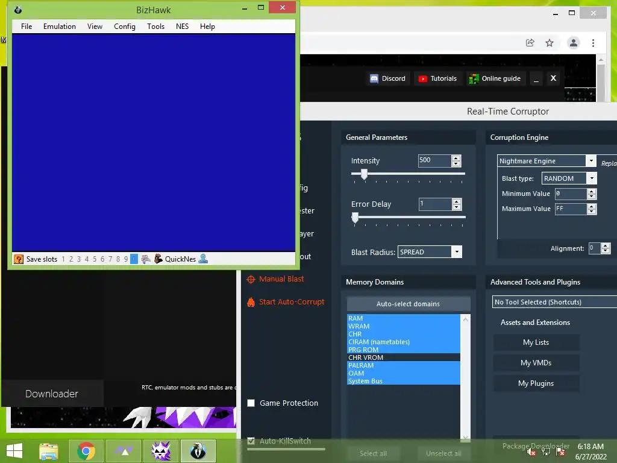Screen dimensions: 617x463
Task: Deselect the System Bus memory domain
Action: click(x=403, y=381)
